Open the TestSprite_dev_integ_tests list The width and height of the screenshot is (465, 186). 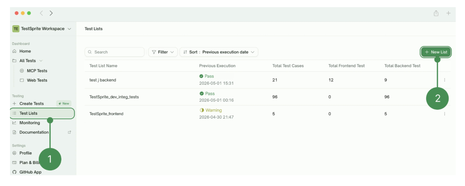[114, 97]
